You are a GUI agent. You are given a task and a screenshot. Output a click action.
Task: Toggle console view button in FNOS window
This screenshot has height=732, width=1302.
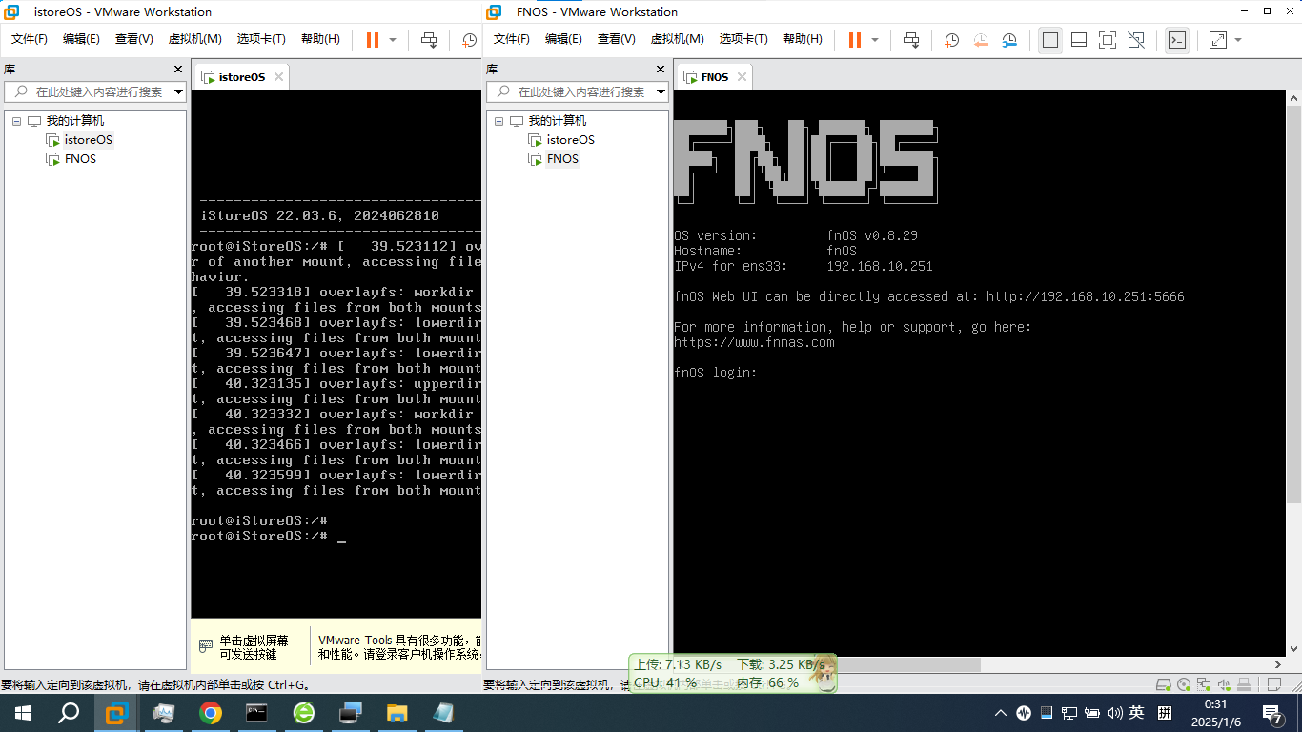coord(1177,40)
